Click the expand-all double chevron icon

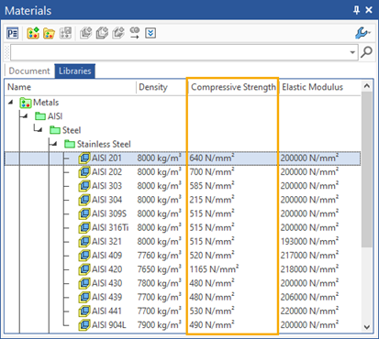click(x=150, y=33)
